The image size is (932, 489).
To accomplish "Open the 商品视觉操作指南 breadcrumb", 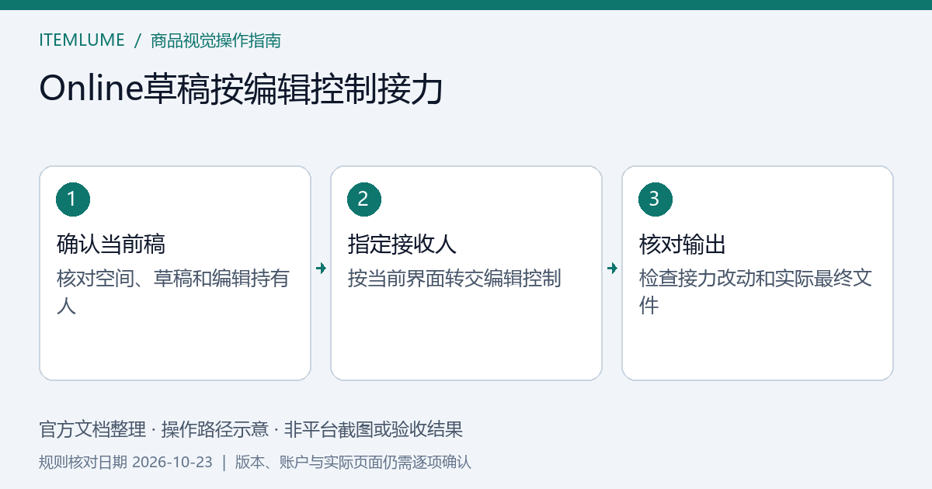I will point(216,40).
